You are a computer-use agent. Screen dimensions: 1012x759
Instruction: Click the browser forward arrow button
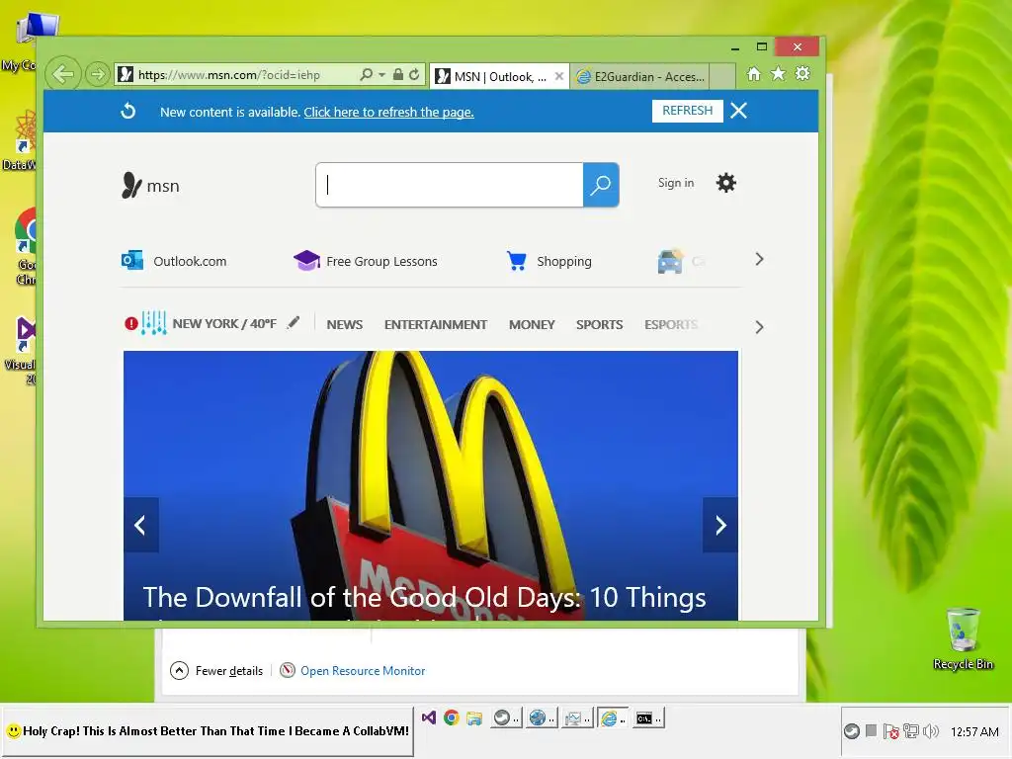click(98, 75)
